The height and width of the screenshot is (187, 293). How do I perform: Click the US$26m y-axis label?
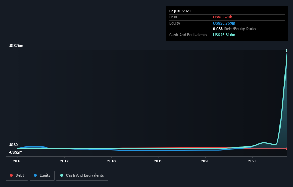click(16, 46)
